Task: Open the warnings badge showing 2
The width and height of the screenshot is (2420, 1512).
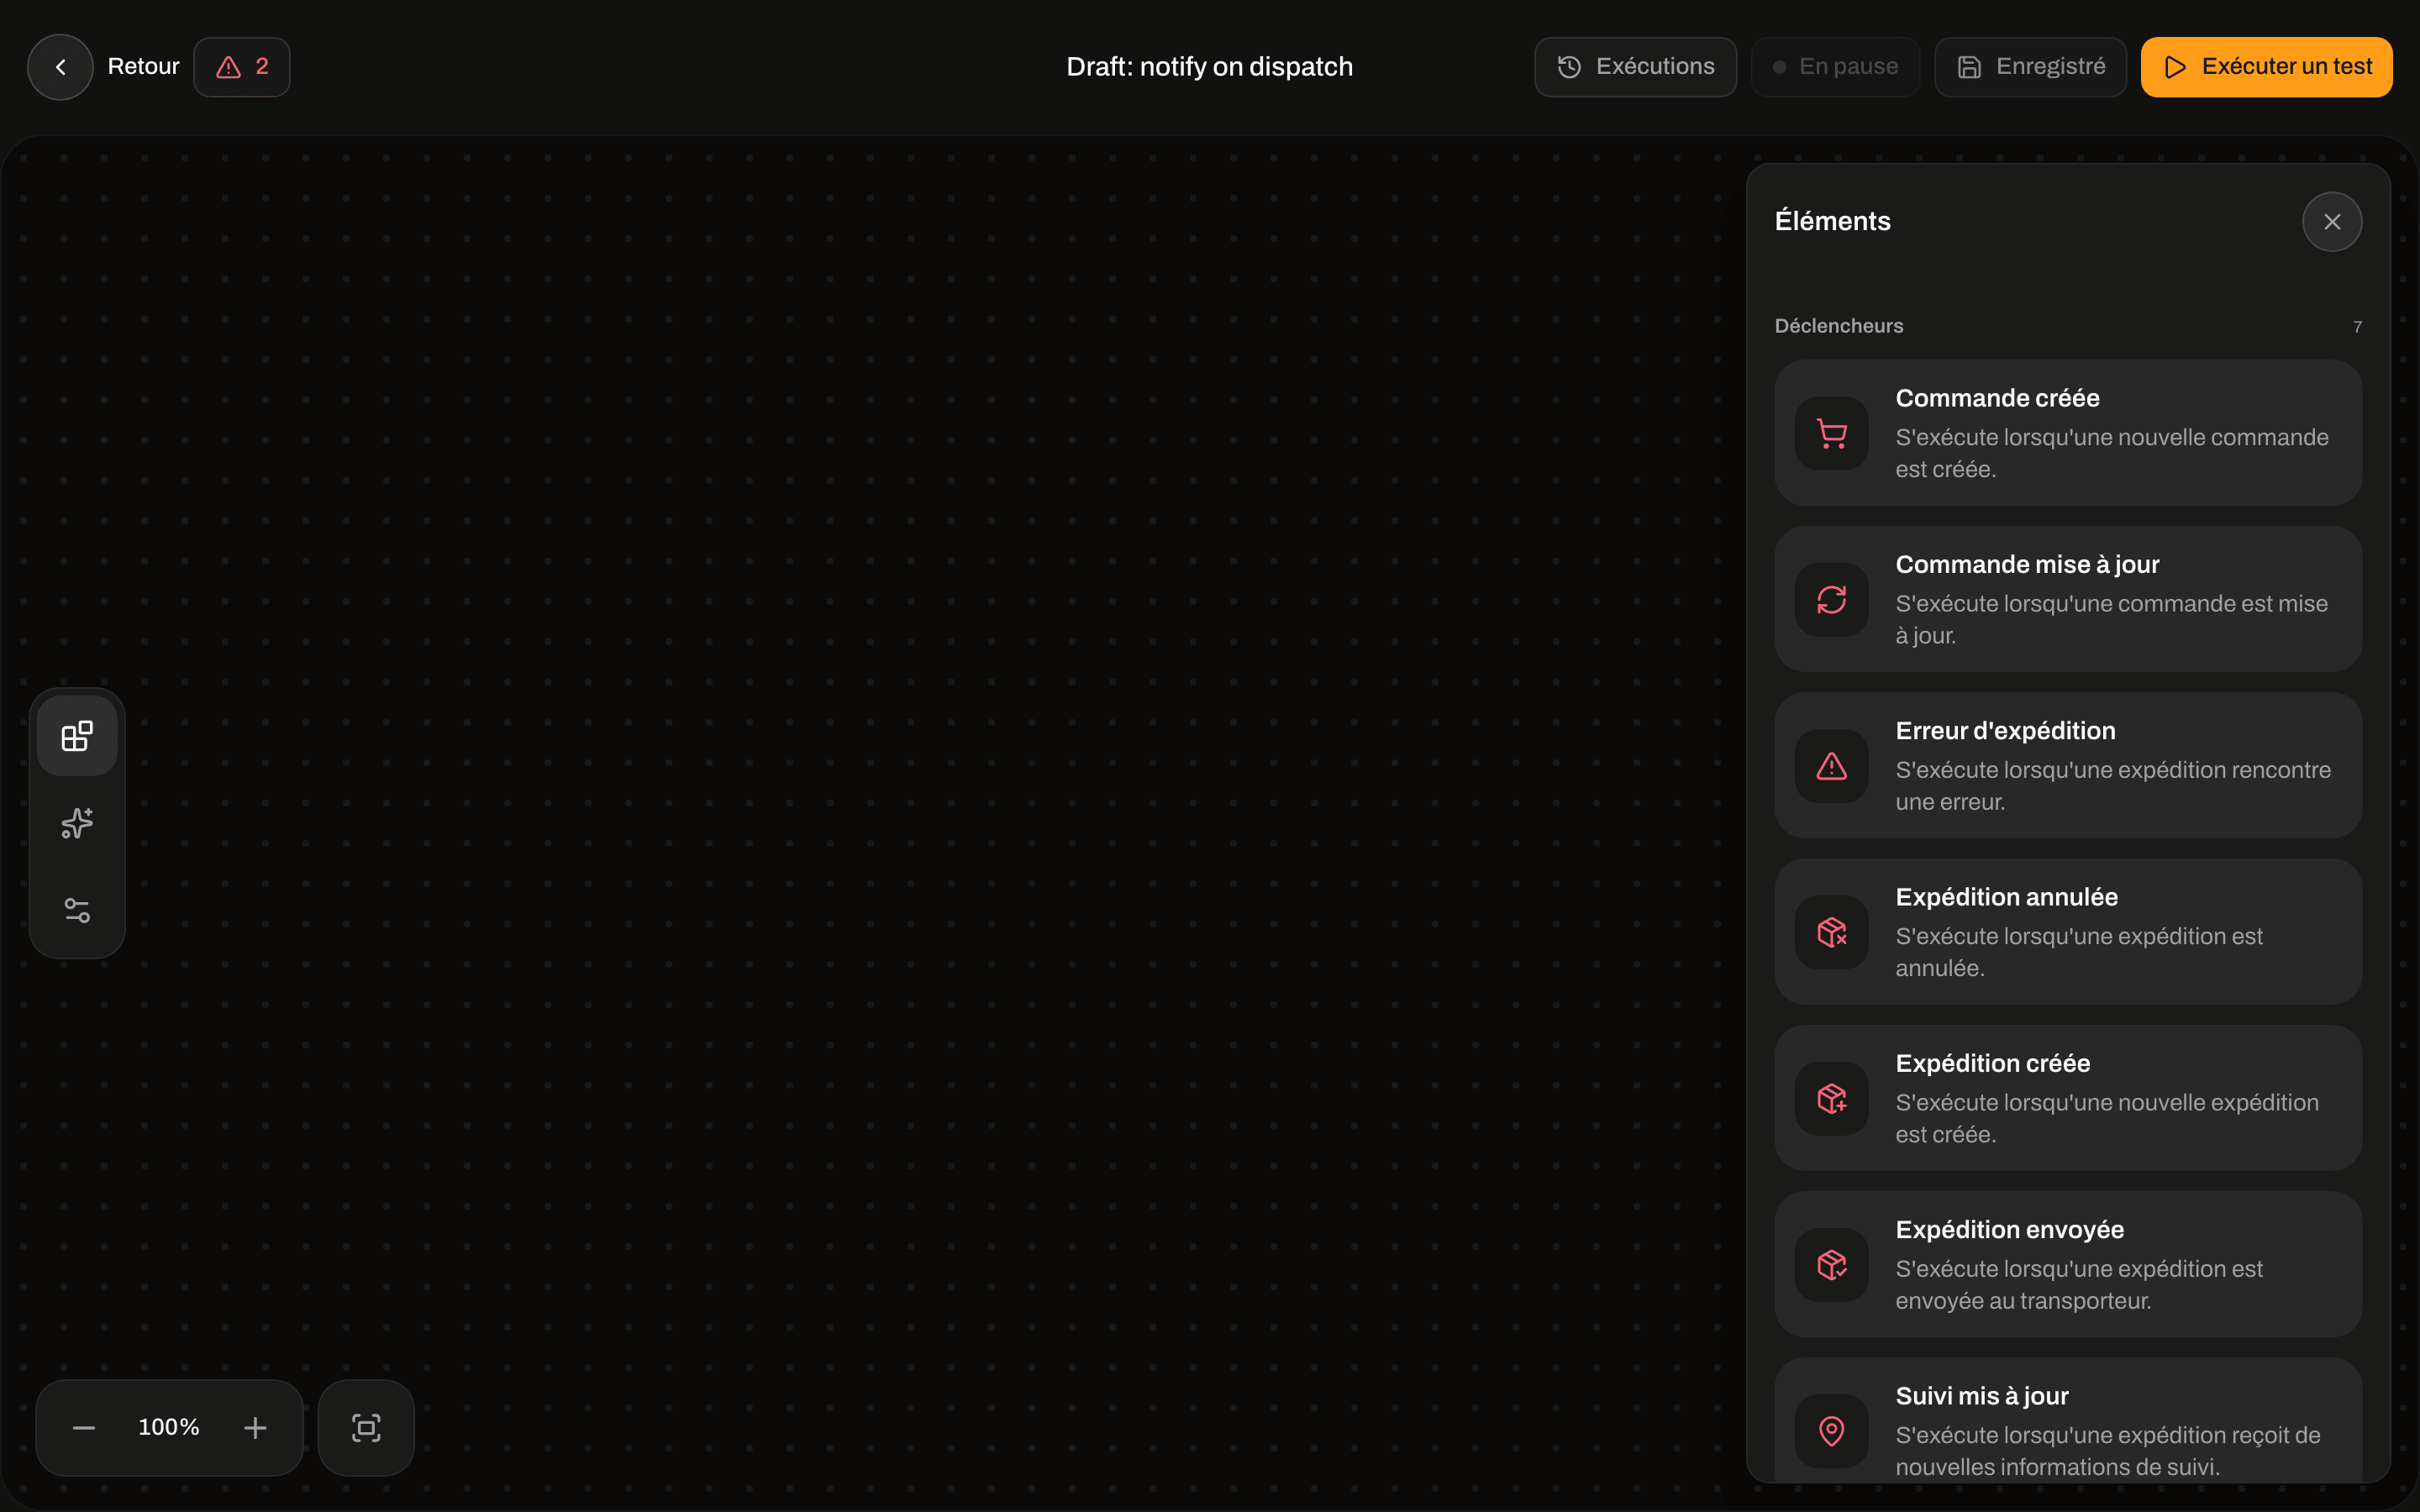Action: tap(242, 67)
